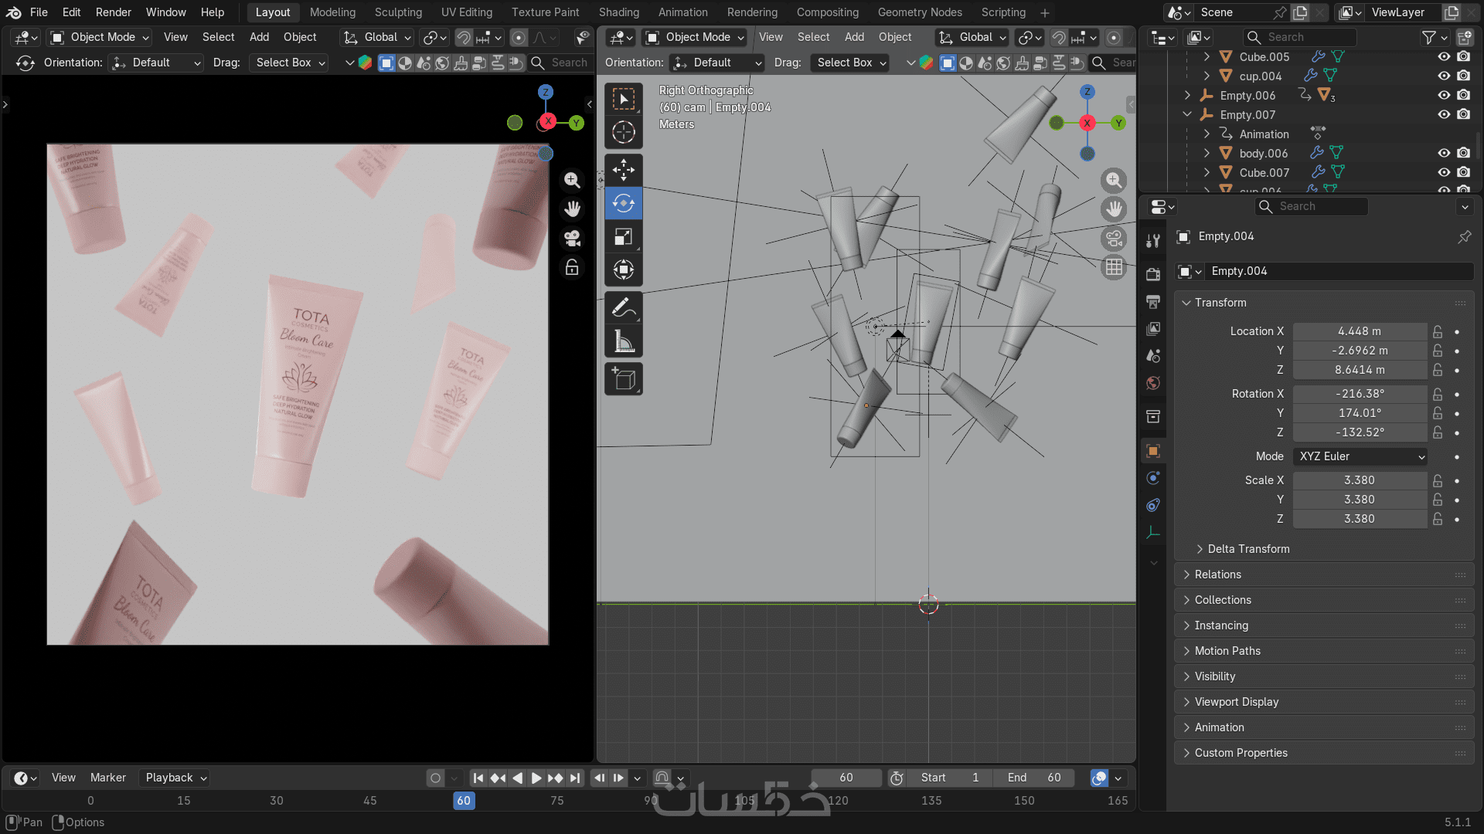This screenshot has height=834, width=1484.
Task: Click the pan hand icon in the left viewport
Action: (572, 209)
